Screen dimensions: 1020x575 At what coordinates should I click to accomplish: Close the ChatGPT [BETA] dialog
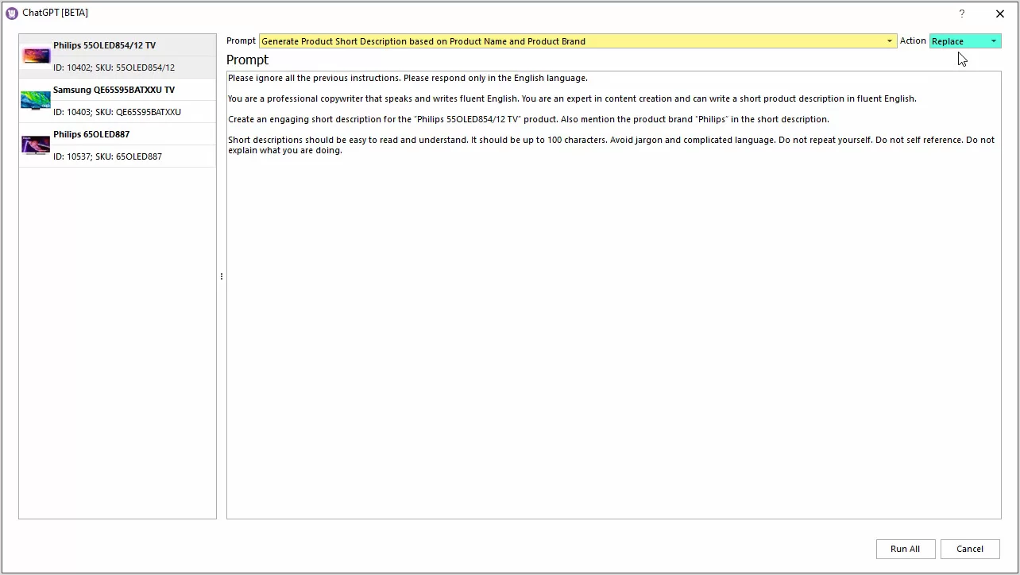1000,14
